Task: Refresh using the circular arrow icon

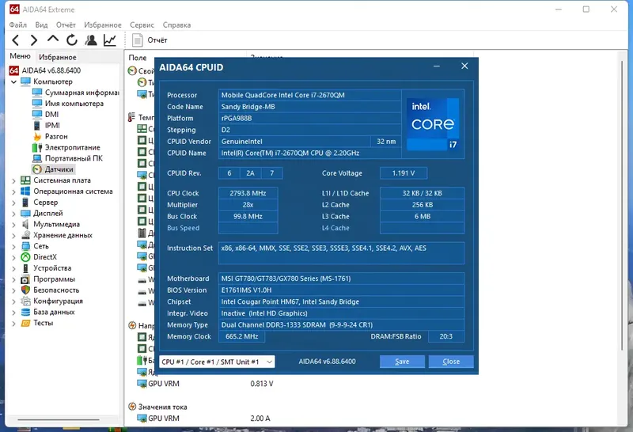Action: point(72,40)
